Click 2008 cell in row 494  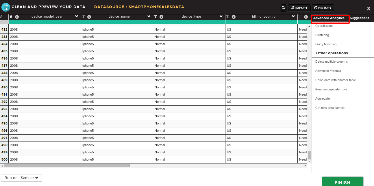click(x=45, y=116)
